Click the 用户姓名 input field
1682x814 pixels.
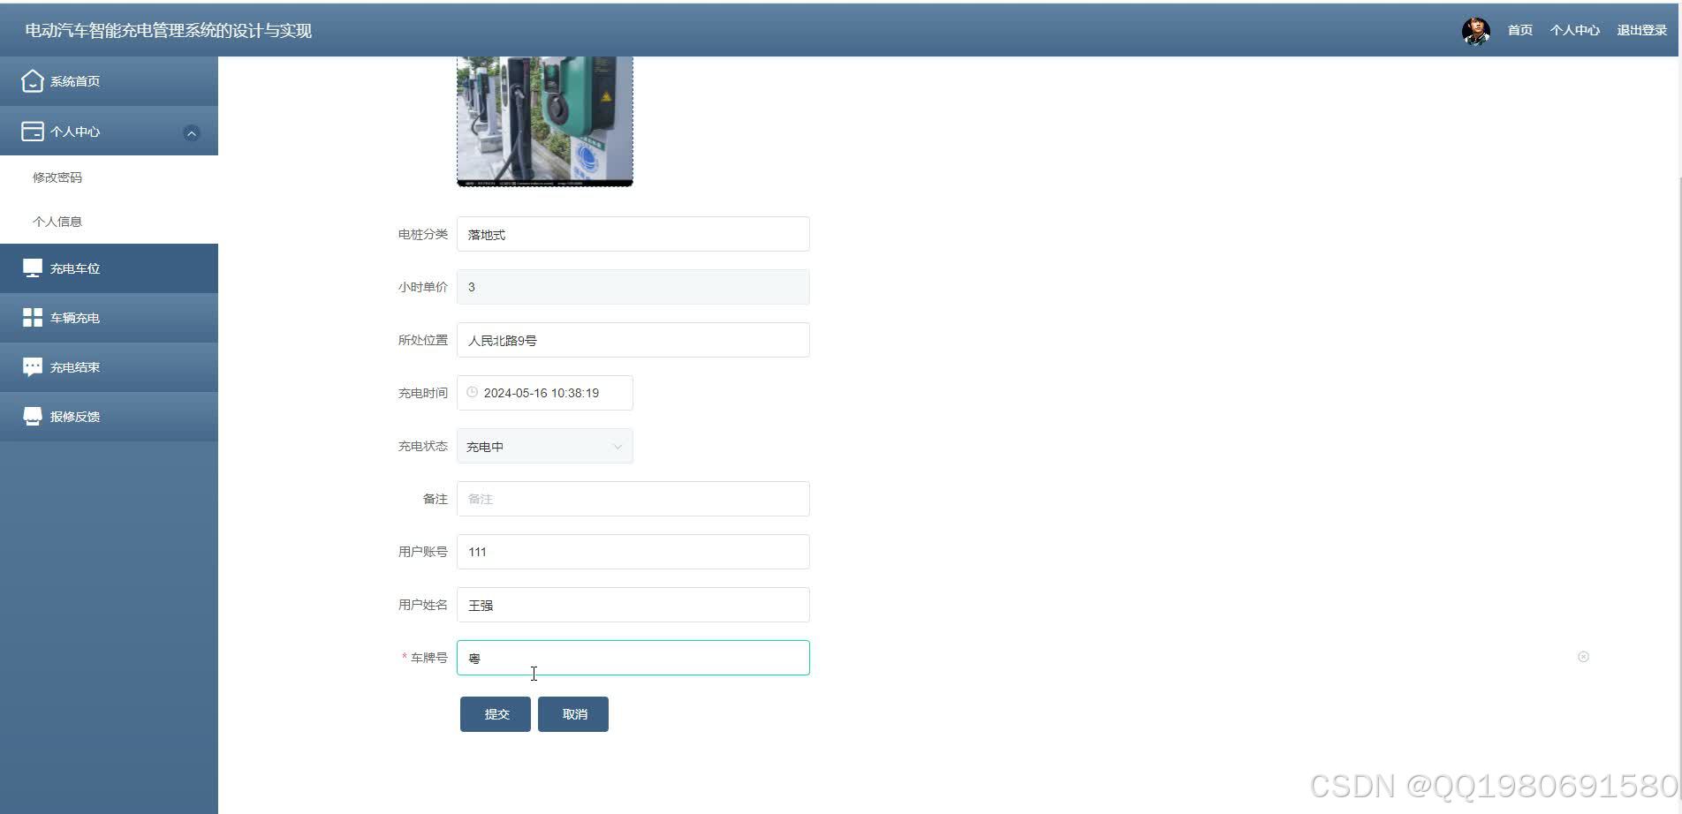pos(633,605)
